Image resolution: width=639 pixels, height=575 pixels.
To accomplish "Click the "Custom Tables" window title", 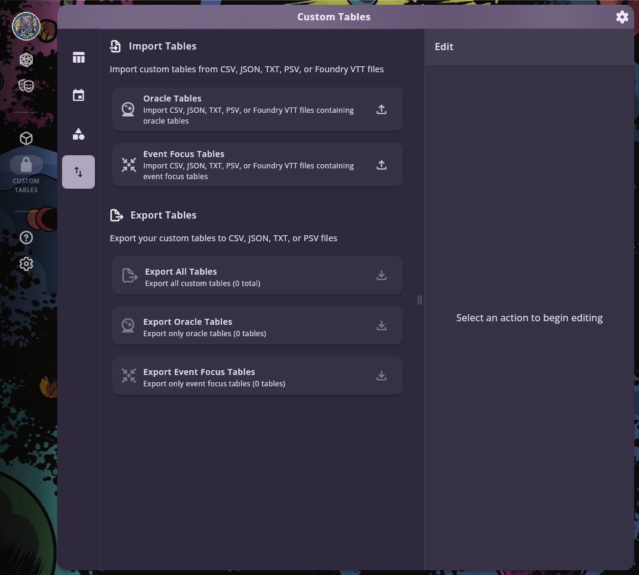I will click(x=334, y=17).
